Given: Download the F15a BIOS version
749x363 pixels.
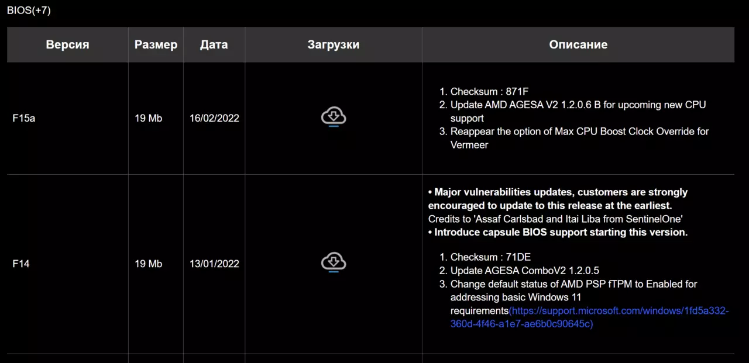Looking at the screenshot, I should coord(334,116).
